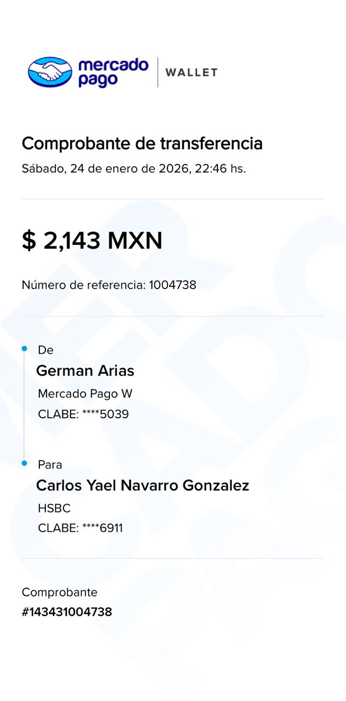
Task: Click the "mercado pago" wordmark text
Action: tap(113, 72)
